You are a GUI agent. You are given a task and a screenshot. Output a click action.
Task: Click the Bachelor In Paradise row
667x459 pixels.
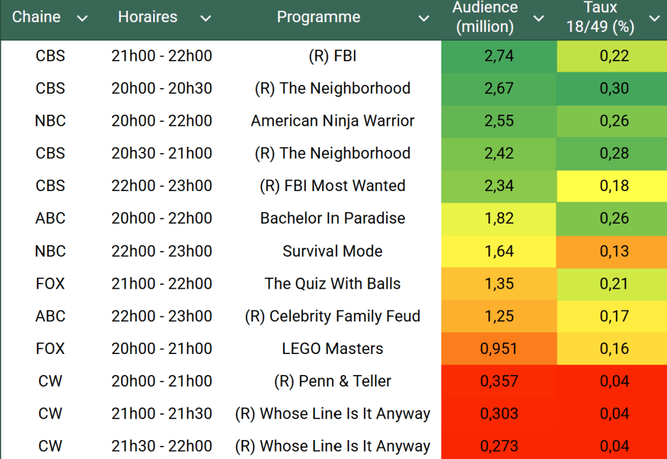click(333, 218)
